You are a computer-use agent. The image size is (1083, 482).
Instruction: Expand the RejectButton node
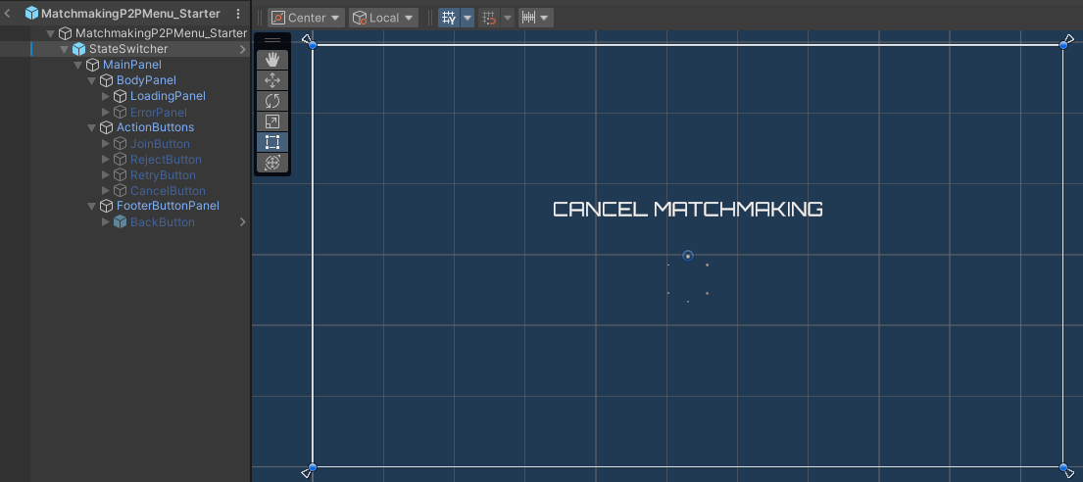[105, 160]
